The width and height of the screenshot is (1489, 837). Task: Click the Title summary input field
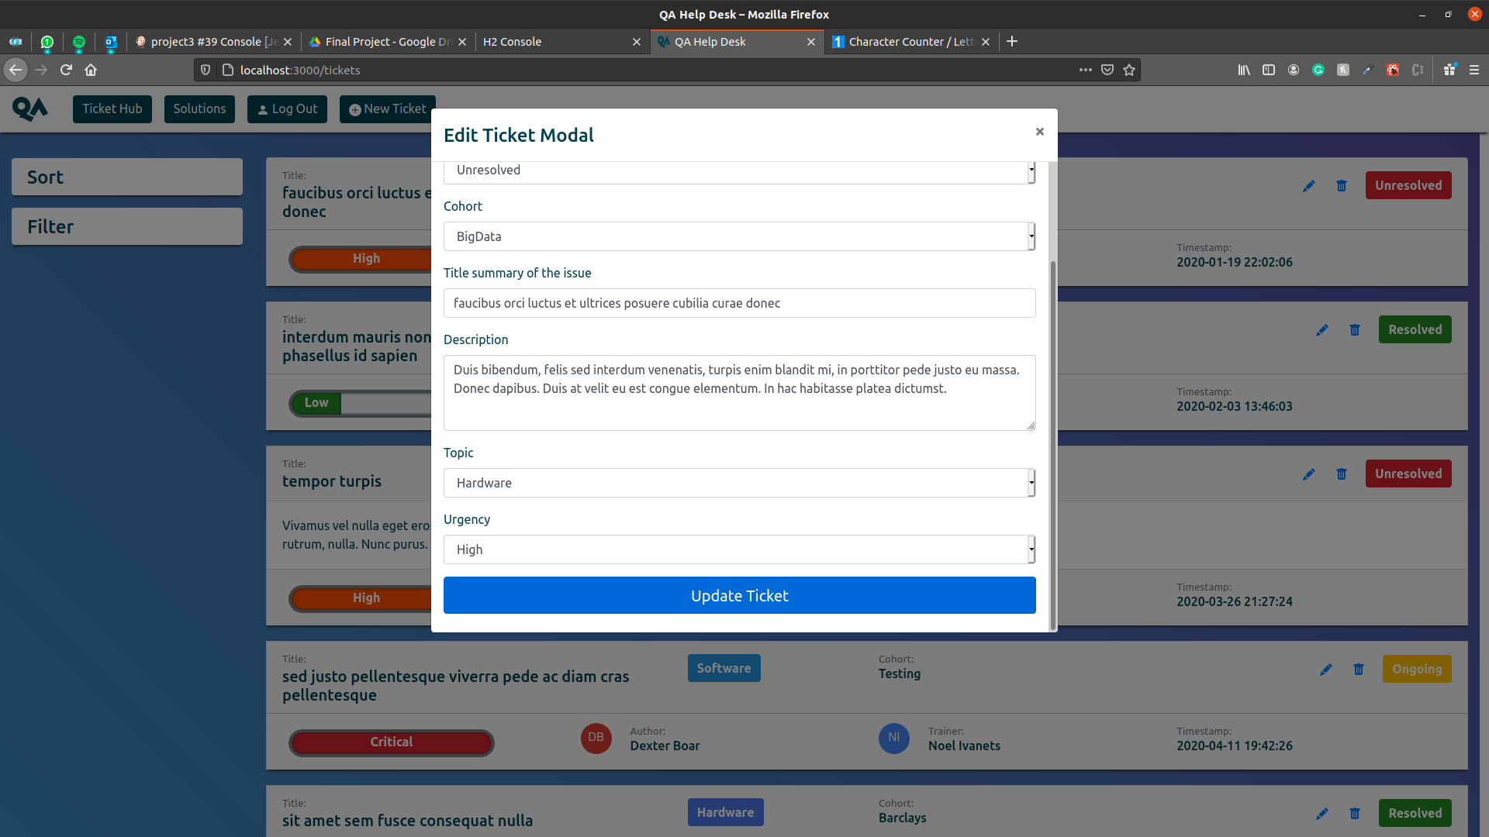[x=739, y=303]
